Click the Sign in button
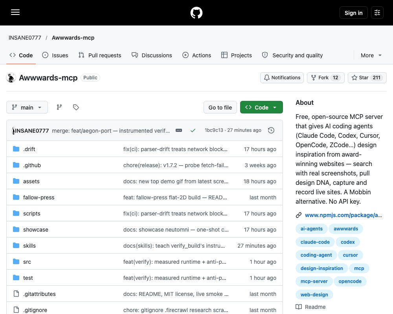Image resolution: width=393 pixels, height=314 pixels. pyautogui.click(x=353, y=13)
